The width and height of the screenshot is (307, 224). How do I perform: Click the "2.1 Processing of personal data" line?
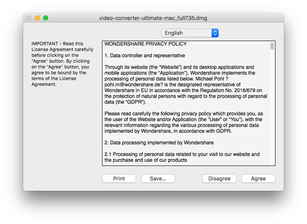182,154
